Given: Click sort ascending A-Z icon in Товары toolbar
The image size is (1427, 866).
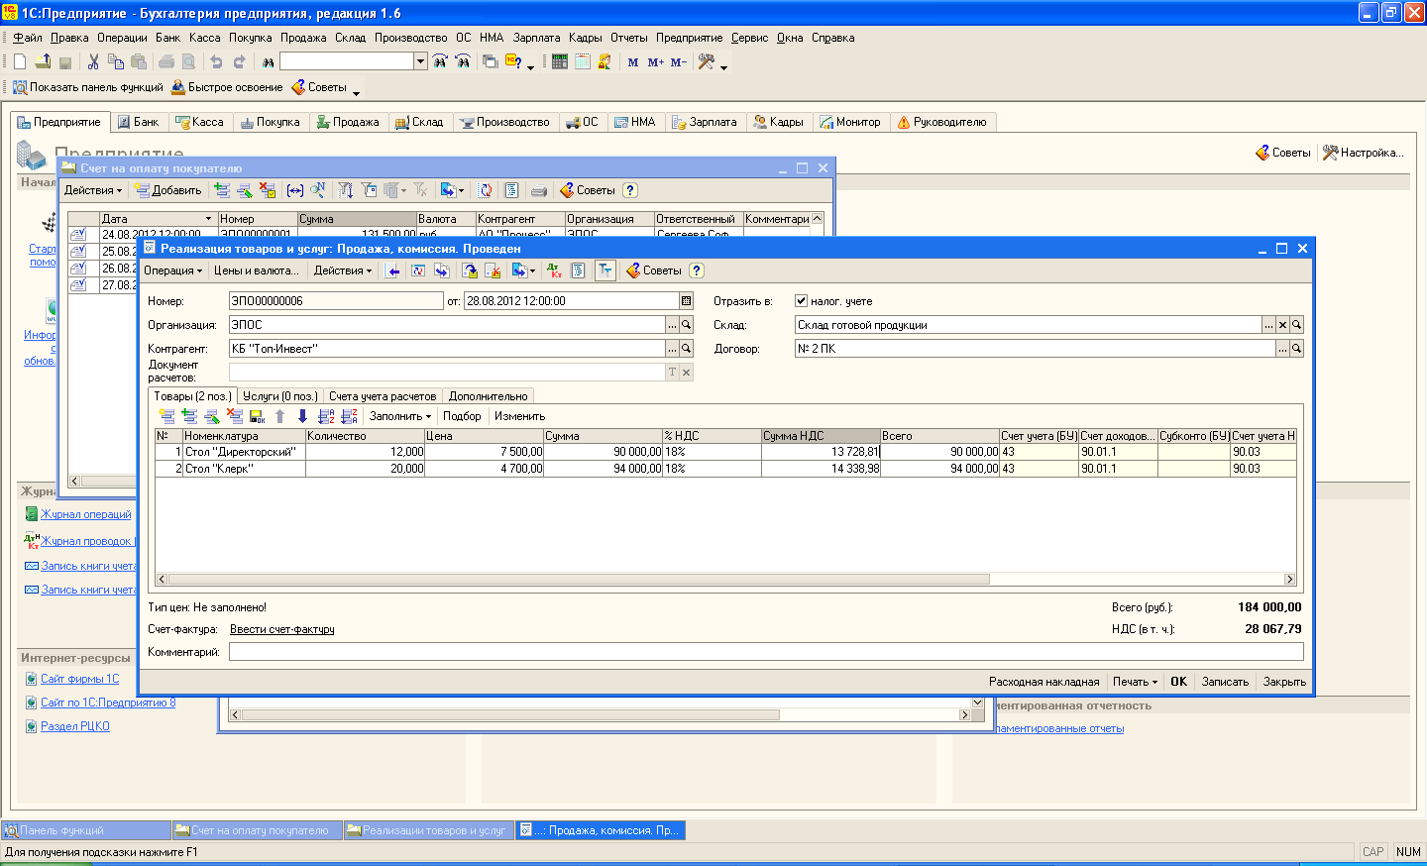Looking at the screenshot, I should click(x=326, y=416).
